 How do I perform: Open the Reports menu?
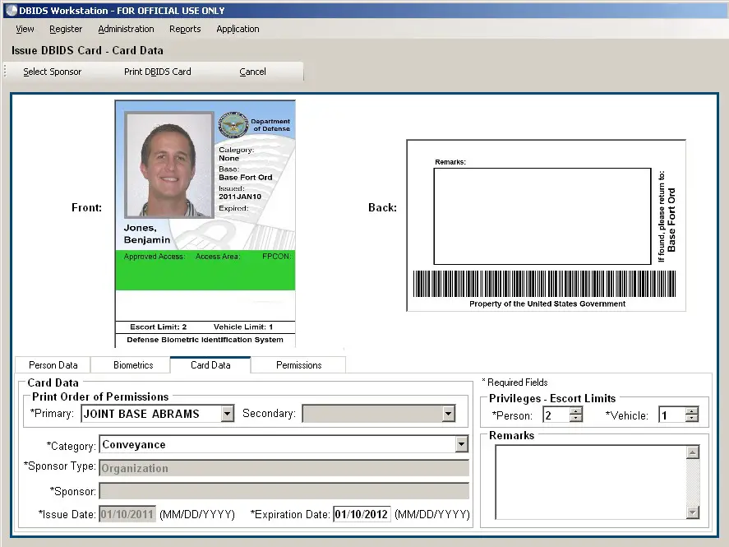pyautogui.click(x=185, y=29)
